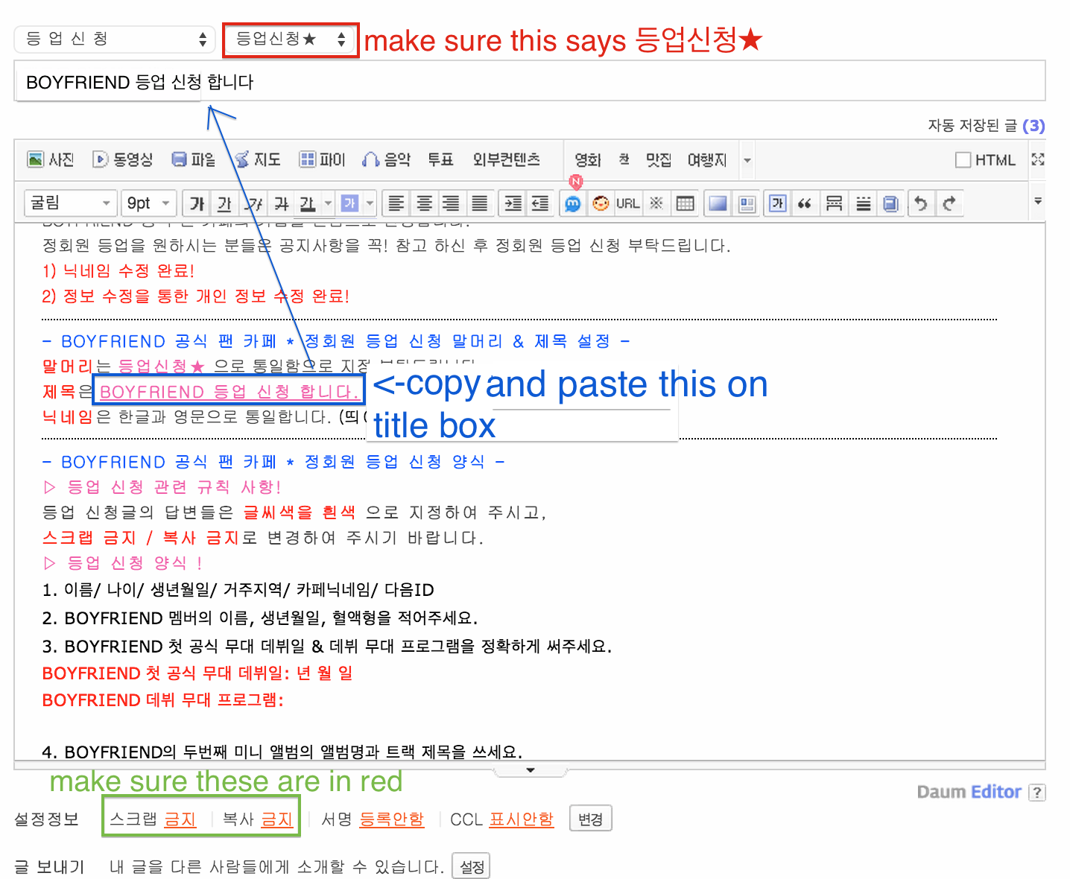The width and height of the screenshot is (1070, 879).
Task: Toggle underline 가 formatting
Action: (224, 203)
